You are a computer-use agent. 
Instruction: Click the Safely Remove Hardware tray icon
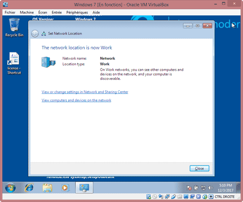coord(196,187)
